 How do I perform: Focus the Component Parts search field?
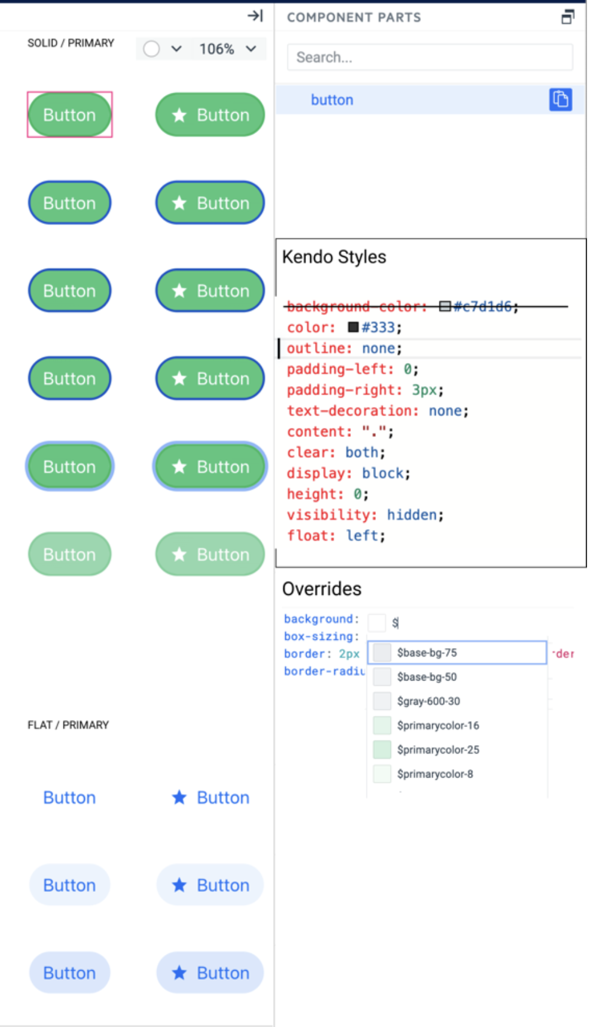pos(429,57)
